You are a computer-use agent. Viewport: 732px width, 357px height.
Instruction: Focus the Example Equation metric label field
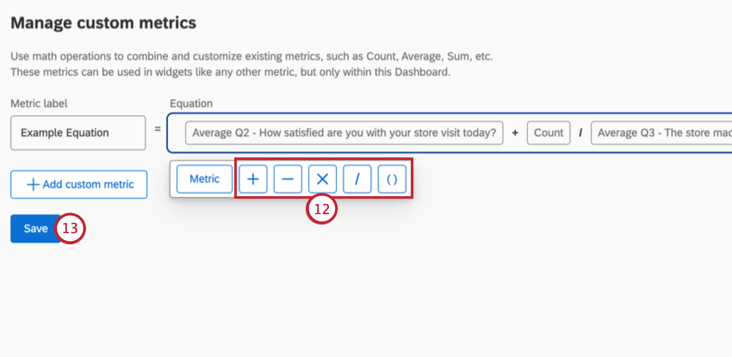78,133
